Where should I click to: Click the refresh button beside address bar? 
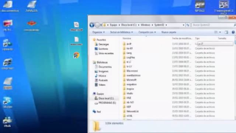(188, 25)
